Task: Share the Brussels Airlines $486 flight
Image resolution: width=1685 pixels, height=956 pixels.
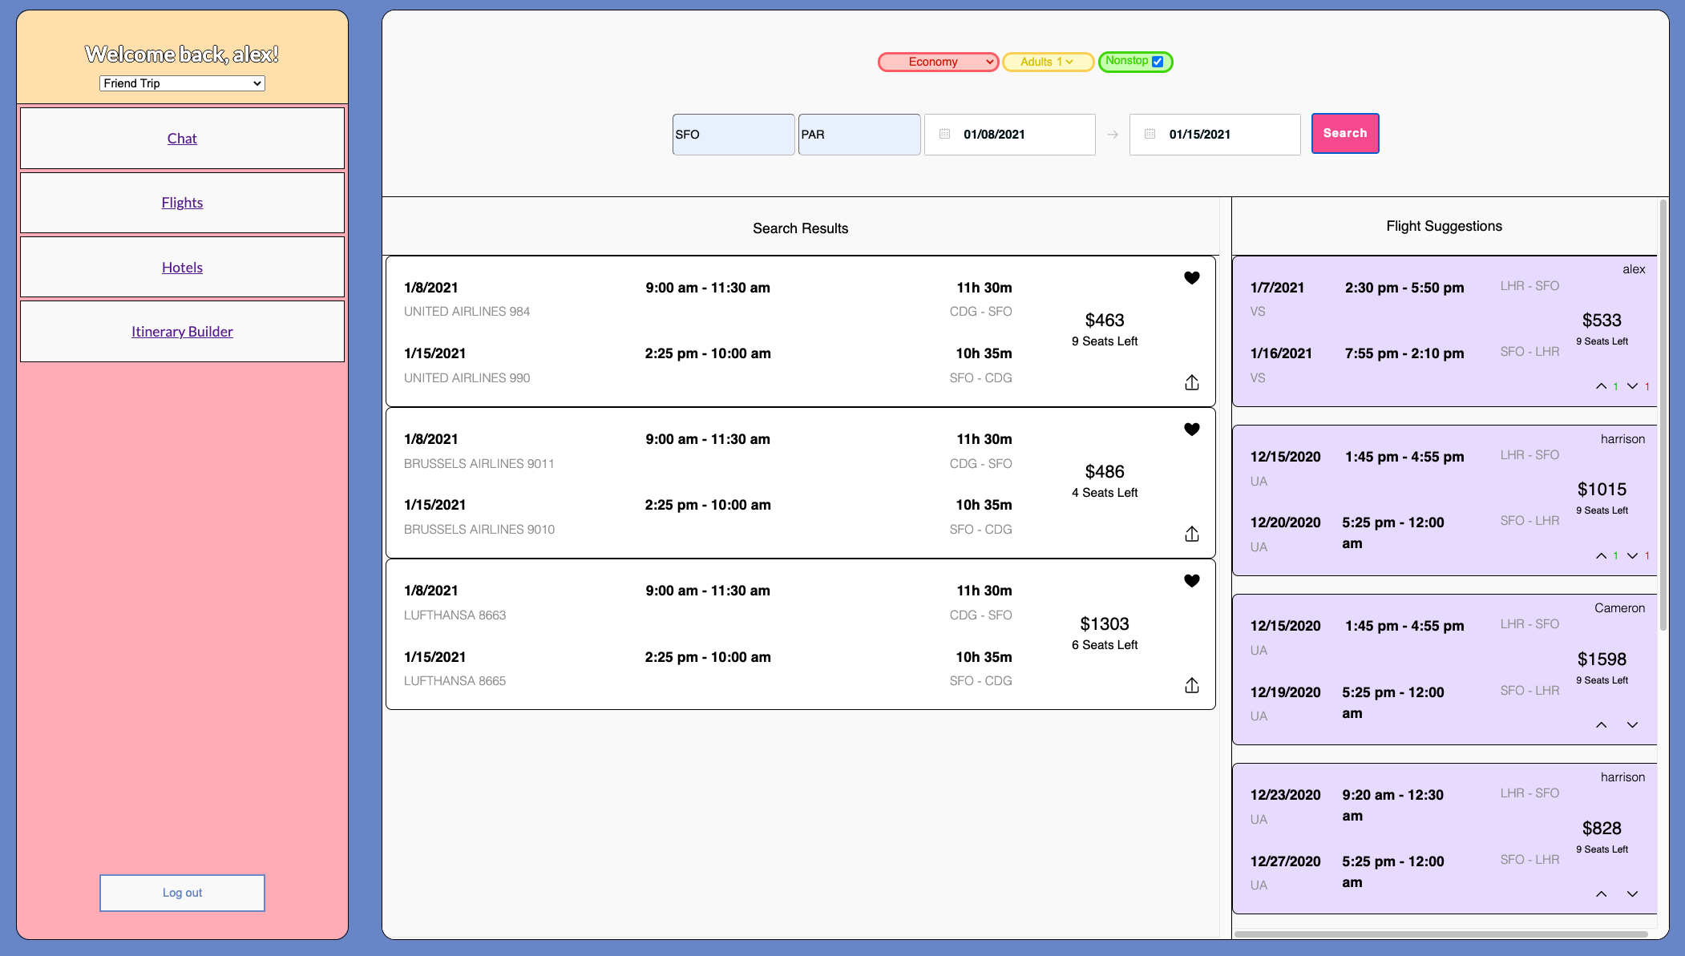Action: (1191, 534)
